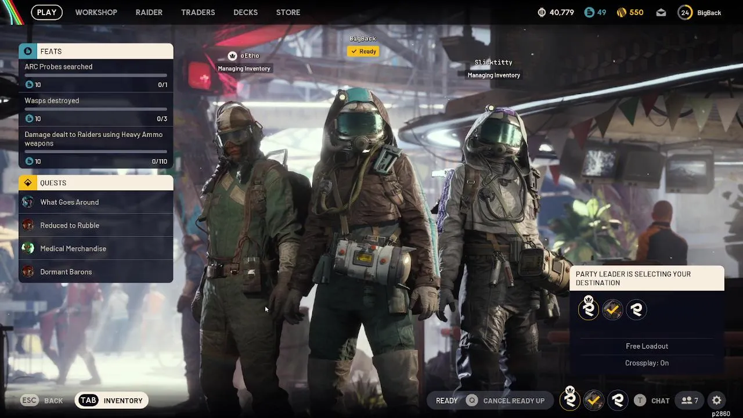Select the Free Loadout option
The image size is (743, 418).
pos(647,346)
